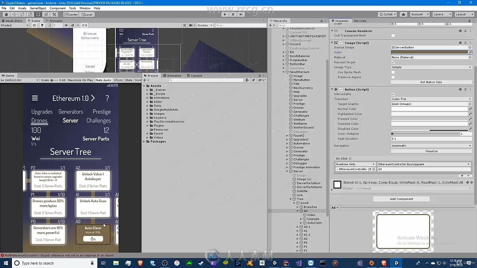This screenshot has width=477, height=268.
Task: Select the Rect Transform tool
Action: pyautogui.click(x=38, y=15)
